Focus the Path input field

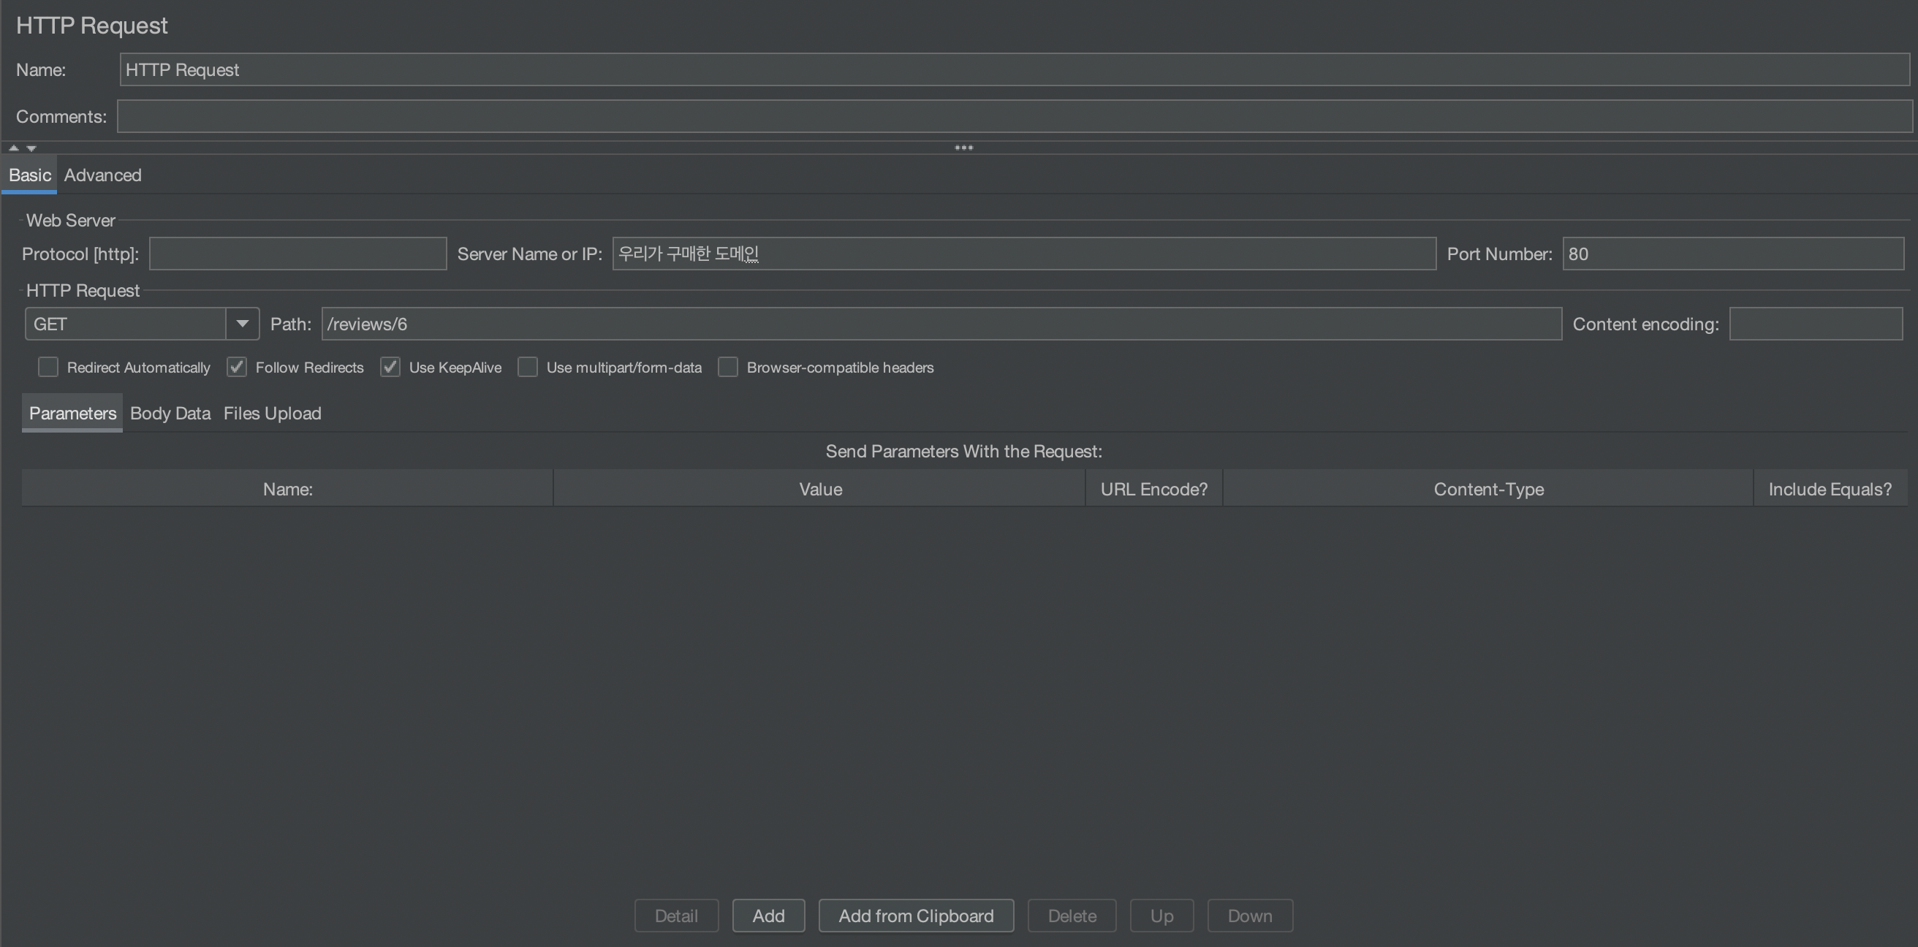(x=941, y=324)
